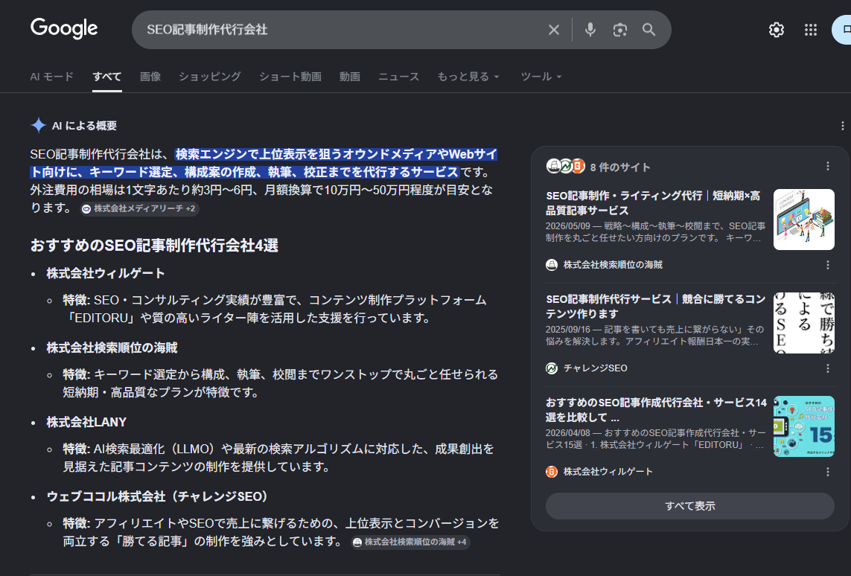851x576 pixels.
Task: Click the content strategy illustration thumbnail
Action: [x=804, y=220]
